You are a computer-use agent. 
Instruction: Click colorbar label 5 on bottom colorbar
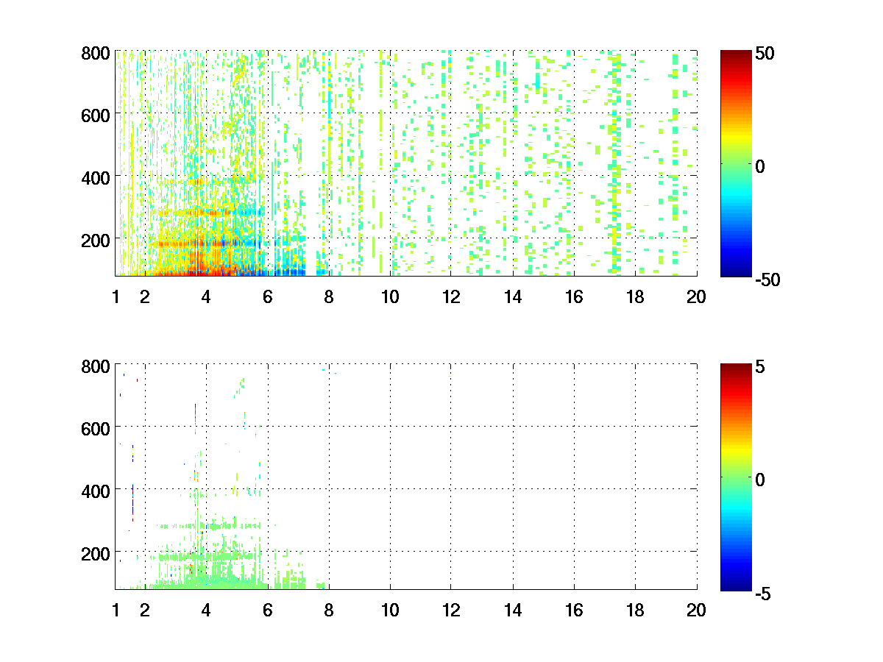click(x=760, y=366)
